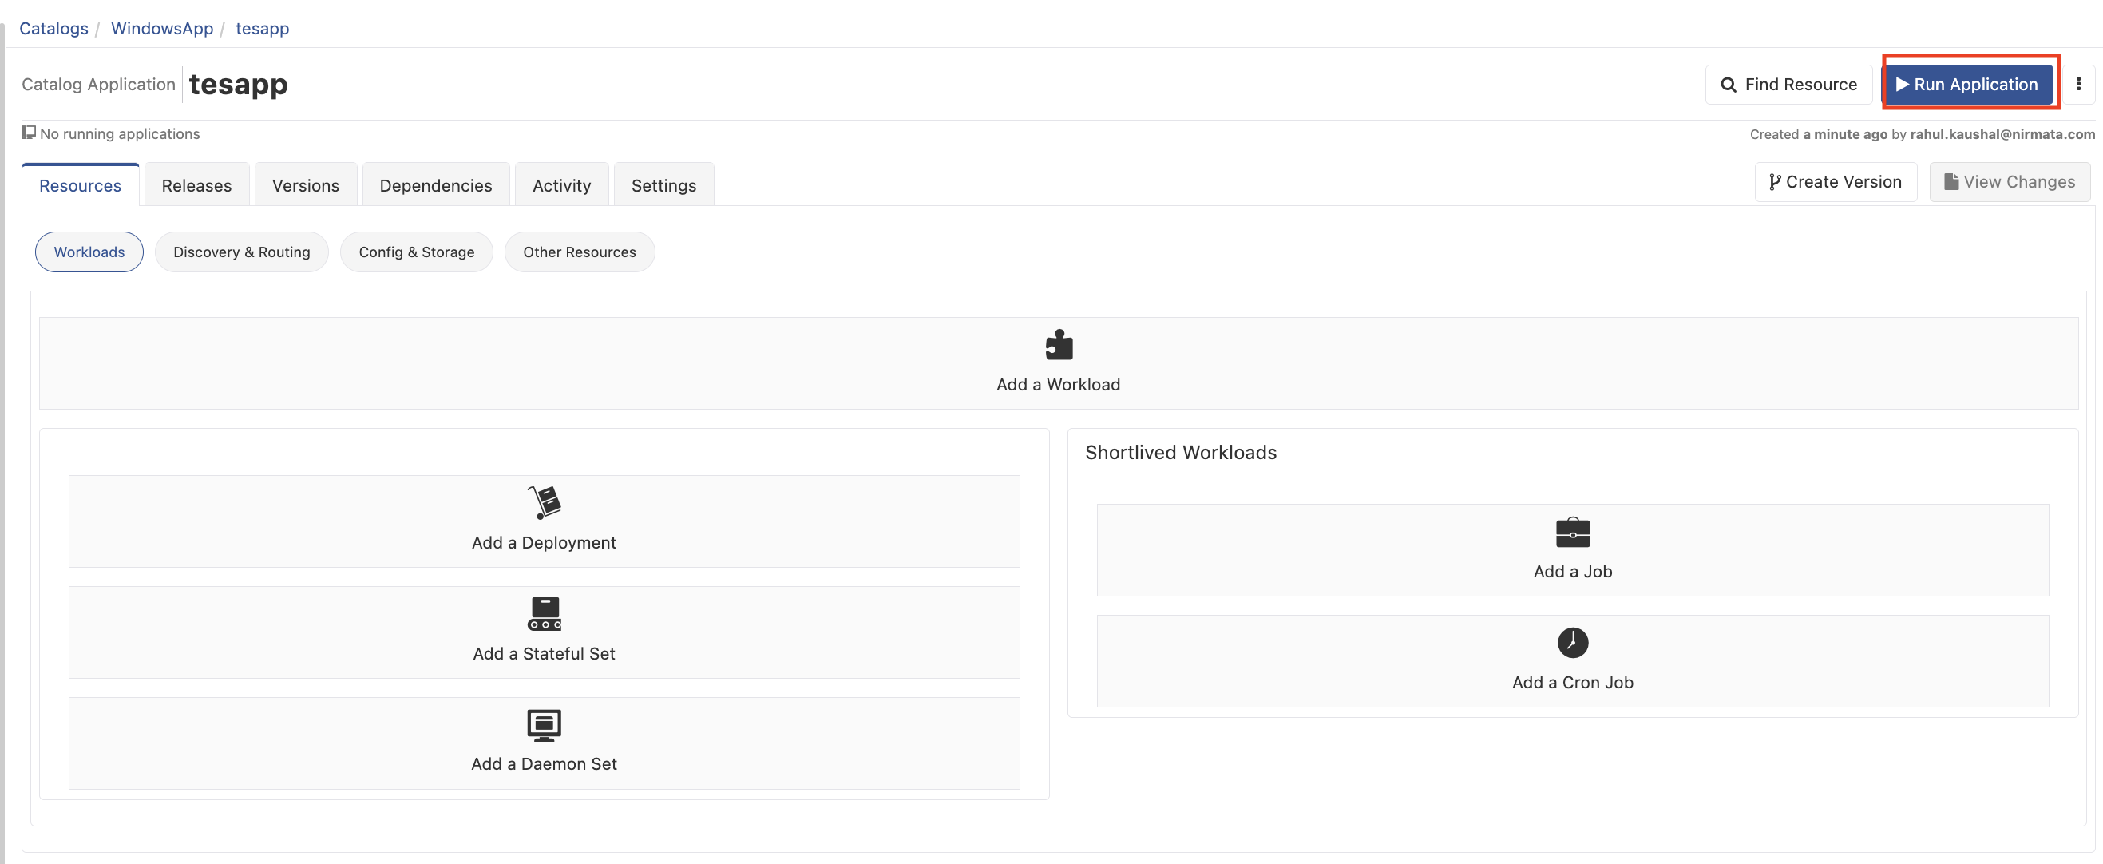This screenshot has width=2103, height=864.
Task: Click the tesapp breadcrumb link
Action: (x=262, y=28)
